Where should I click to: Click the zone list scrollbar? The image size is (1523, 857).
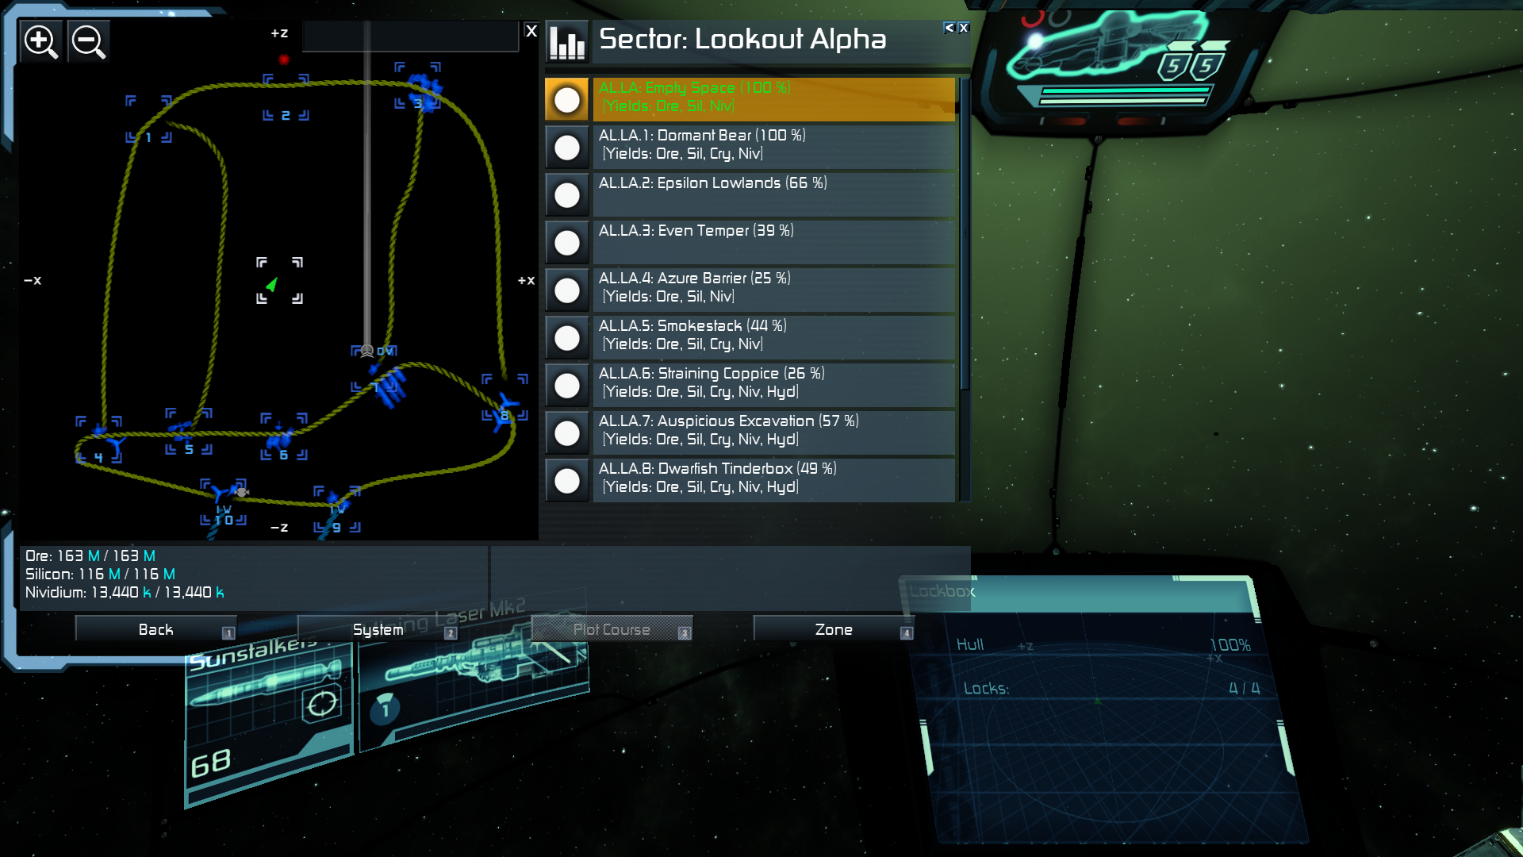[x=965, y=289]
